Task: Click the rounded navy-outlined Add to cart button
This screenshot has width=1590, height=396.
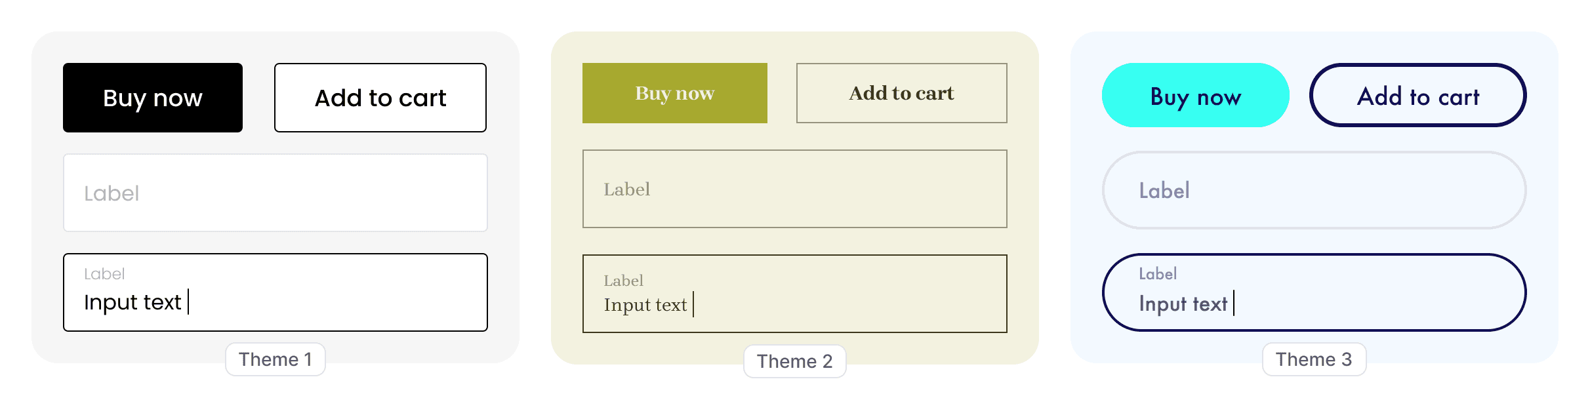Action: tap(1418, 95)
